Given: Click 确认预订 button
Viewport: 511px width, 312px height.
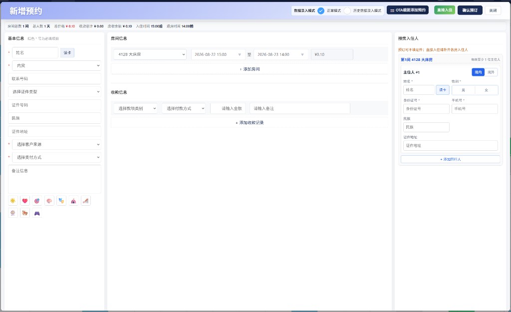Looking at the screenshot, I should (x=470, y=10).
